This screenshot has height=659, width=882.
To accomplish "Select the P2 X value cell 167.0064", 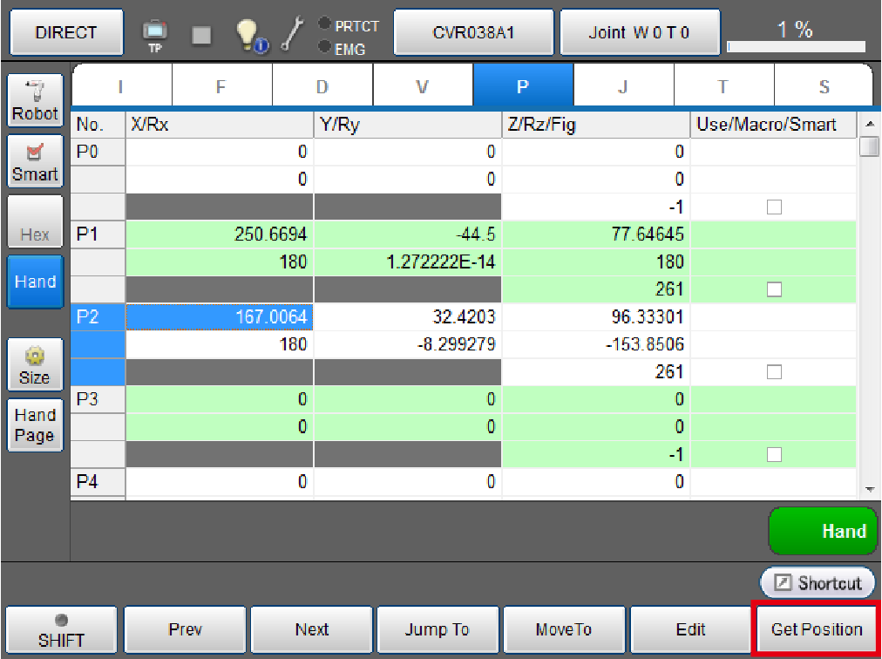I will click(220, 317).
